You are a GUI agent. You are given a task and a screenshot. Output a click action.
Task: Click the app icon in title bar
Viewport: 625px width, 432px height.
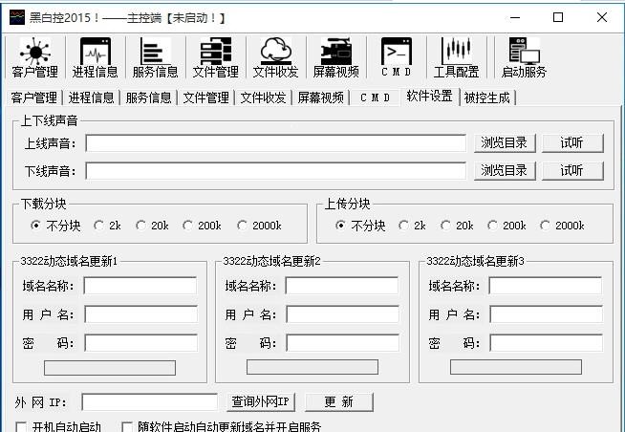(x=17, y=17)
